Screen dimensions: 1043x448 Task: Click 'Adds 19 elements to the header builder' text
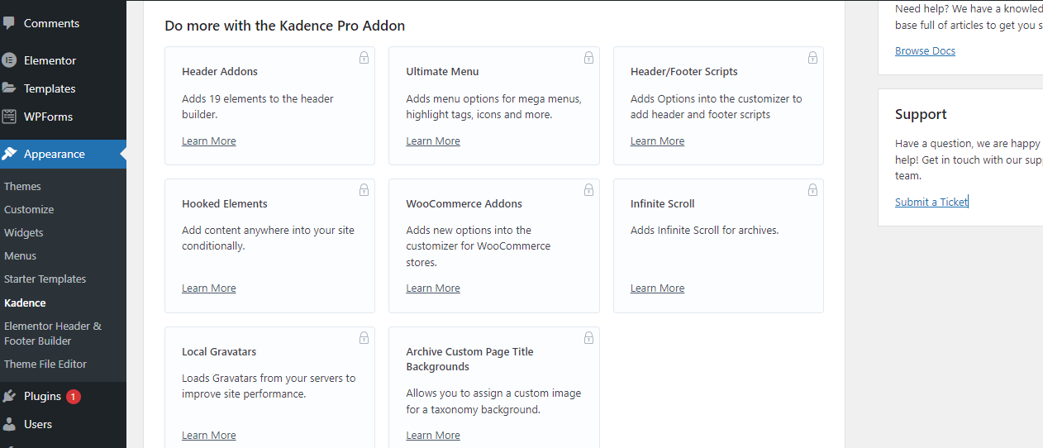coord(258,107)
